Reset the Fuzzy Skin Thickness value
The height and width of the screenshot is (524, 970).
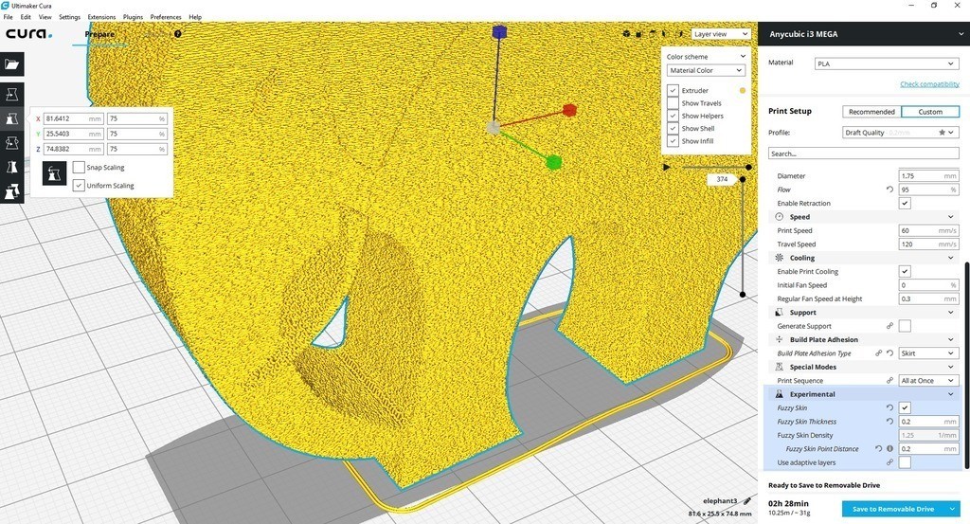coord(889,422)
